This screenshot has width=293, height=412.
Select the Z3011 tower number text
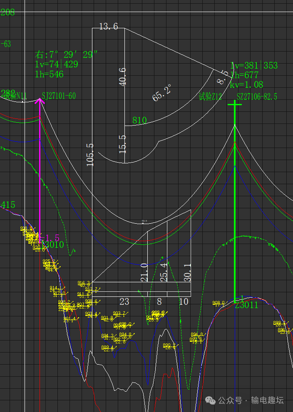[246, 305]
